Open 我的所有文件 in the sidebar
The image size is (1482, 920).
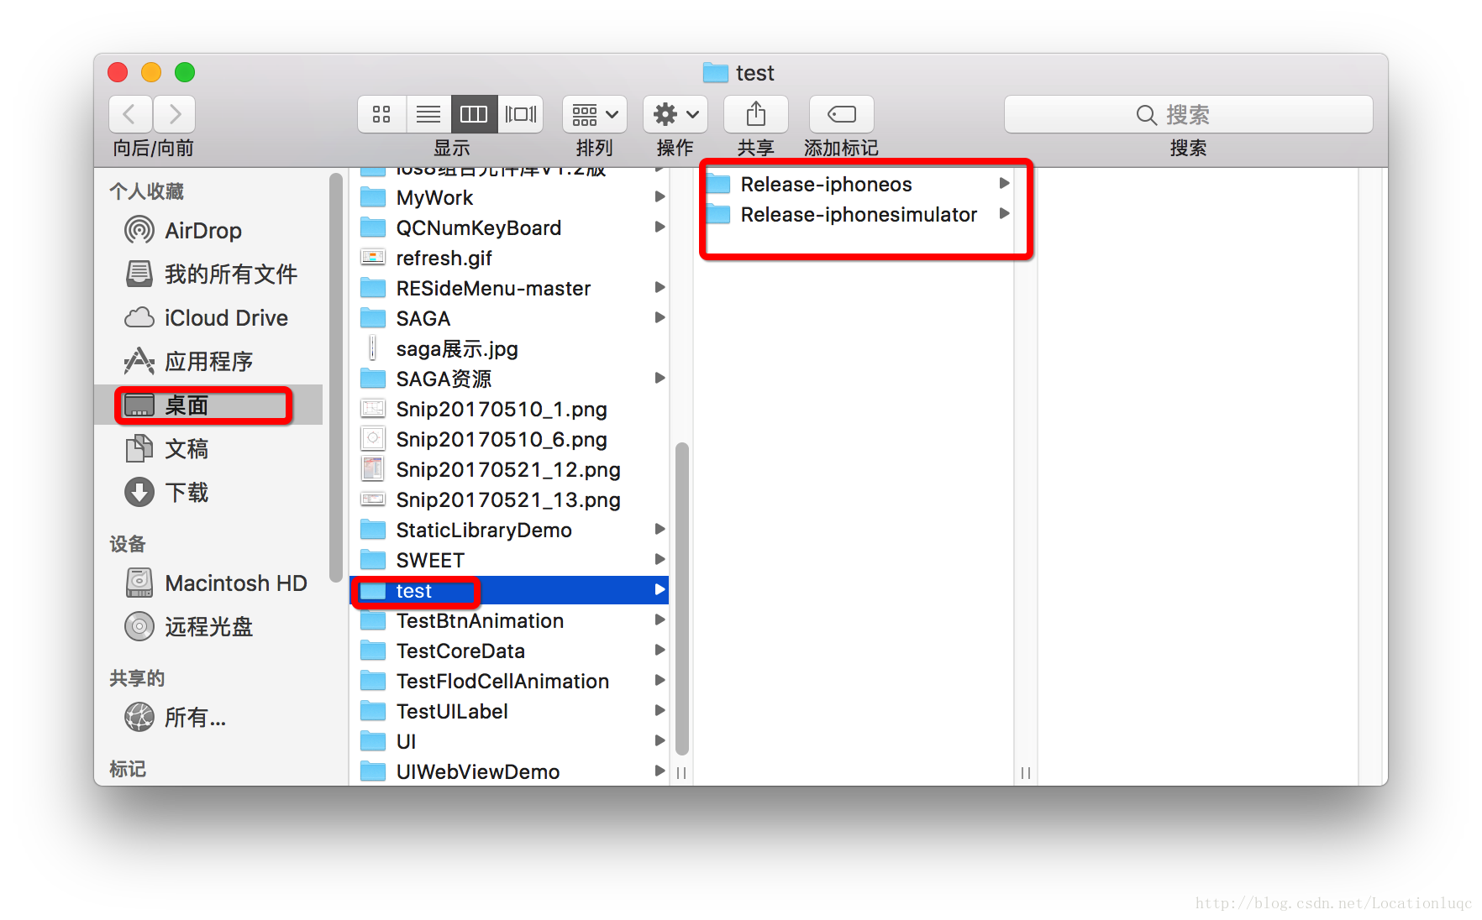(x=210, y=274)
